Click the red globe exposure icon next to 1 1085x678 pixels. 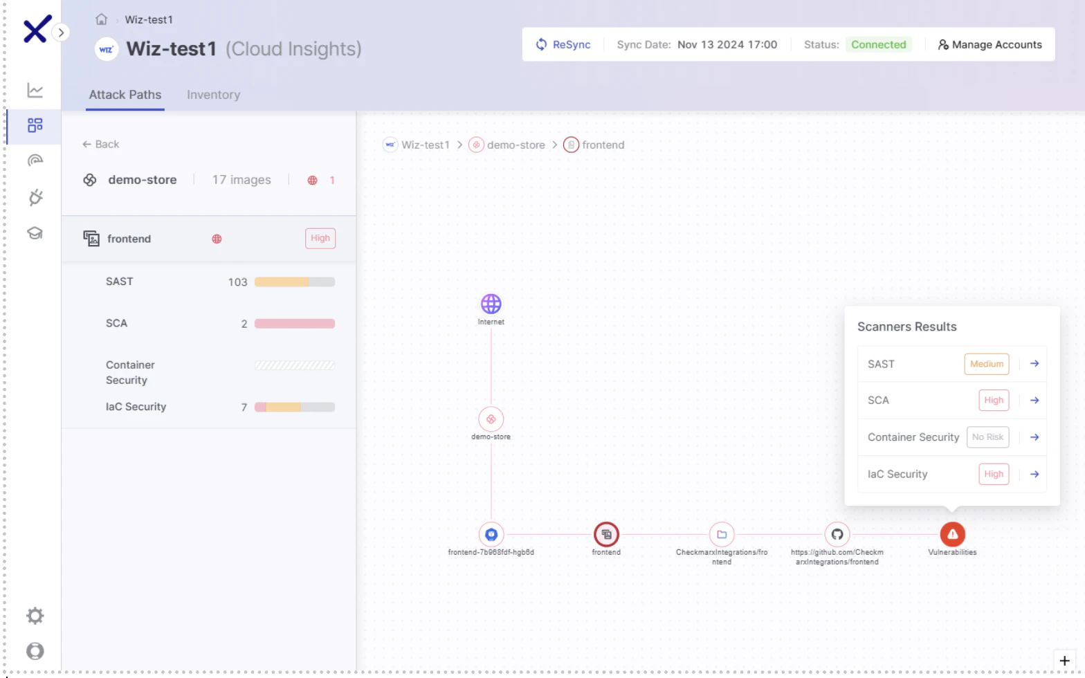(x=313, y=180)
